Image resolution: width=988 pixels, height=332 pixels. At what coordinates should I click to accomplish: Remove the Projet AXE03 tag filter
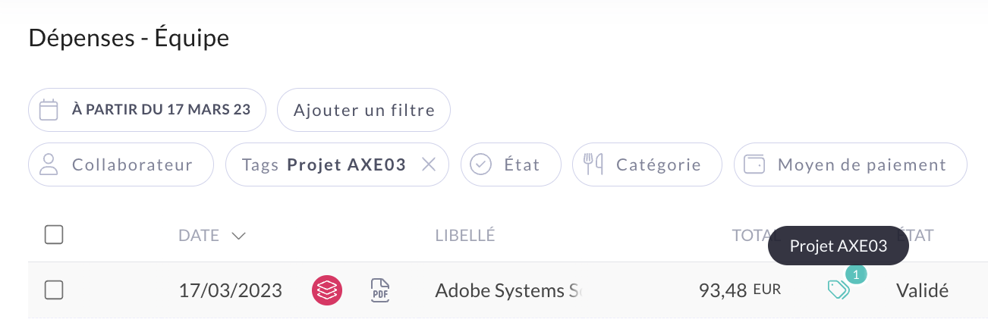pos(429,164)
